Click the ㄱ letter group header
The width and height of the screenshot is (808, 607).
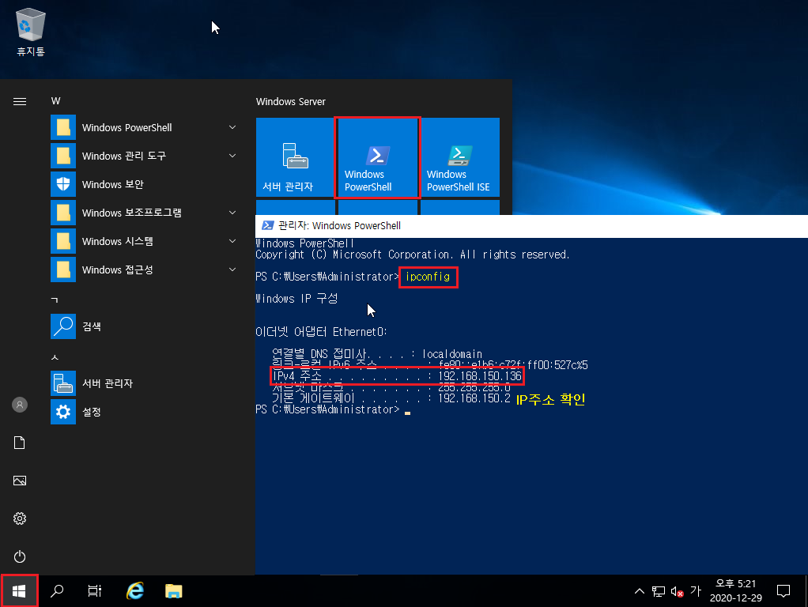click(x=55, y=300)
